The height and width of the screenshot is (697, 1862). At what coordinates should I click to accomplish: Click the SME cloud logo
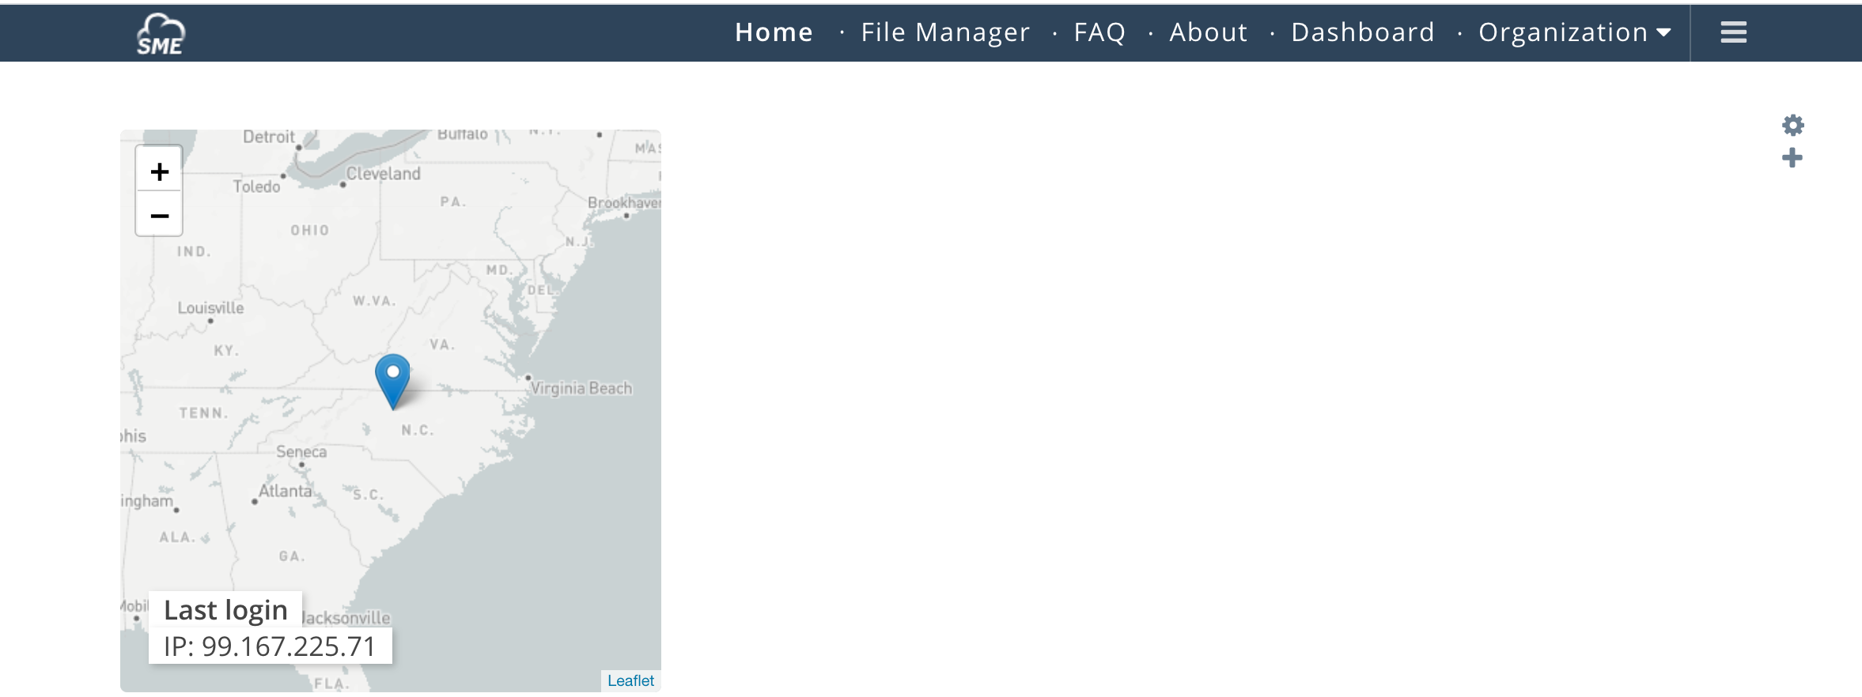[x=161, y=34]
